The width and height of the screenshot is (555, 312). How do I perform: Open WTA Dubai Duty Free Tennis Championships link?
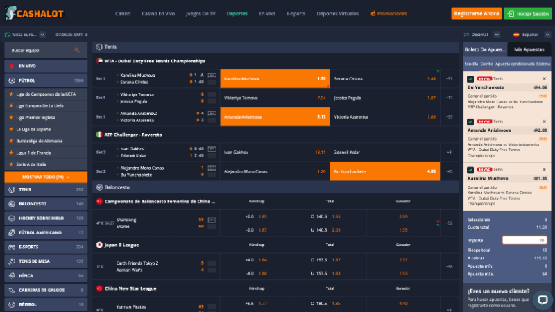click(x=155, y=61)
